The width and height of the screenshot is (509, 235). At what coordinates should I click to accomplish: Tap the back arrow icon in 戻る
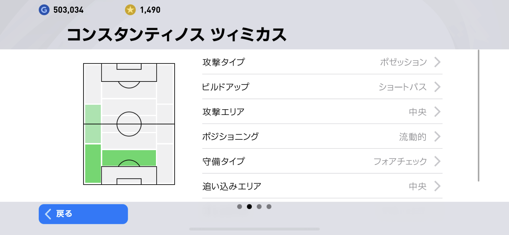48,214
